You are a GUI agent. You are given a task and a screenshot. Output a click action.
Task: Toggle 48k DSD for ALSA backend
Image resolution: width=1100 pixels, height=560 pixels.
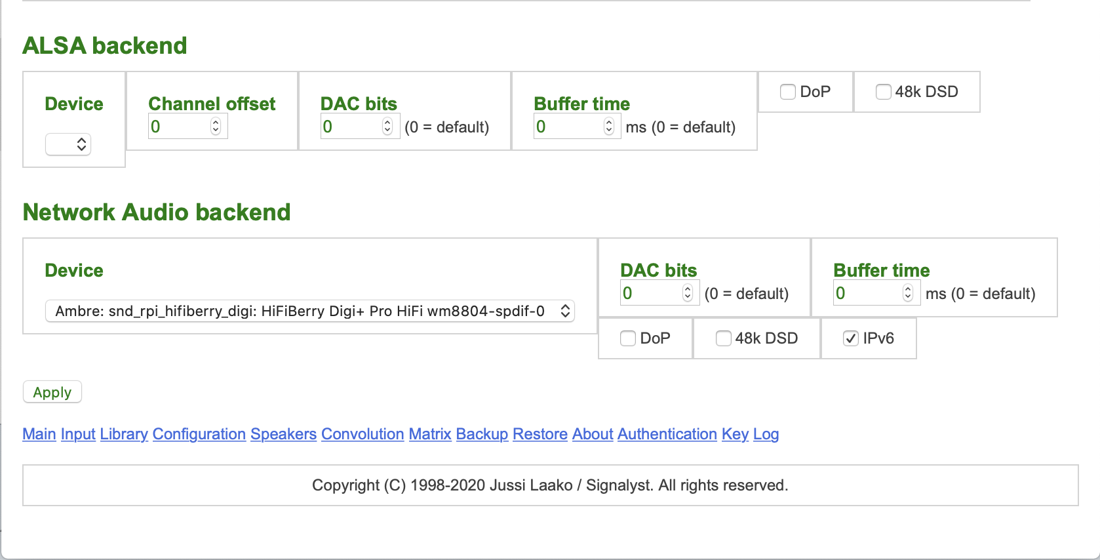tap(884, 92)
